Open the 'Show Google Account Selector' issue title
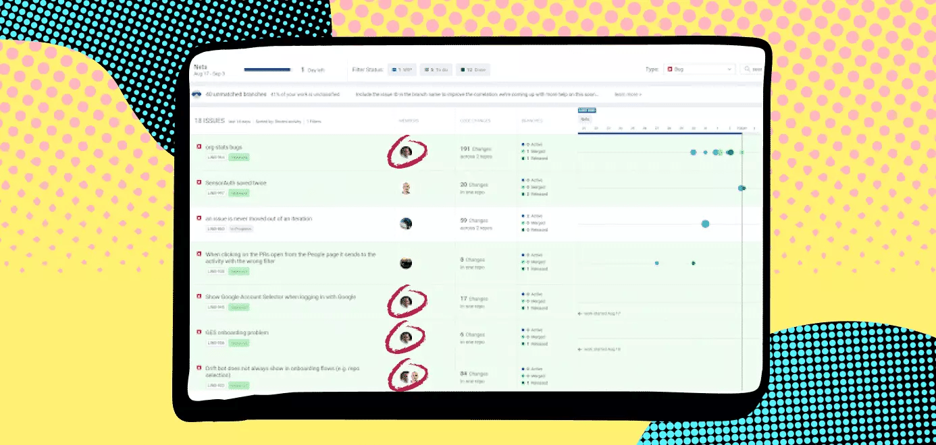 280,297
